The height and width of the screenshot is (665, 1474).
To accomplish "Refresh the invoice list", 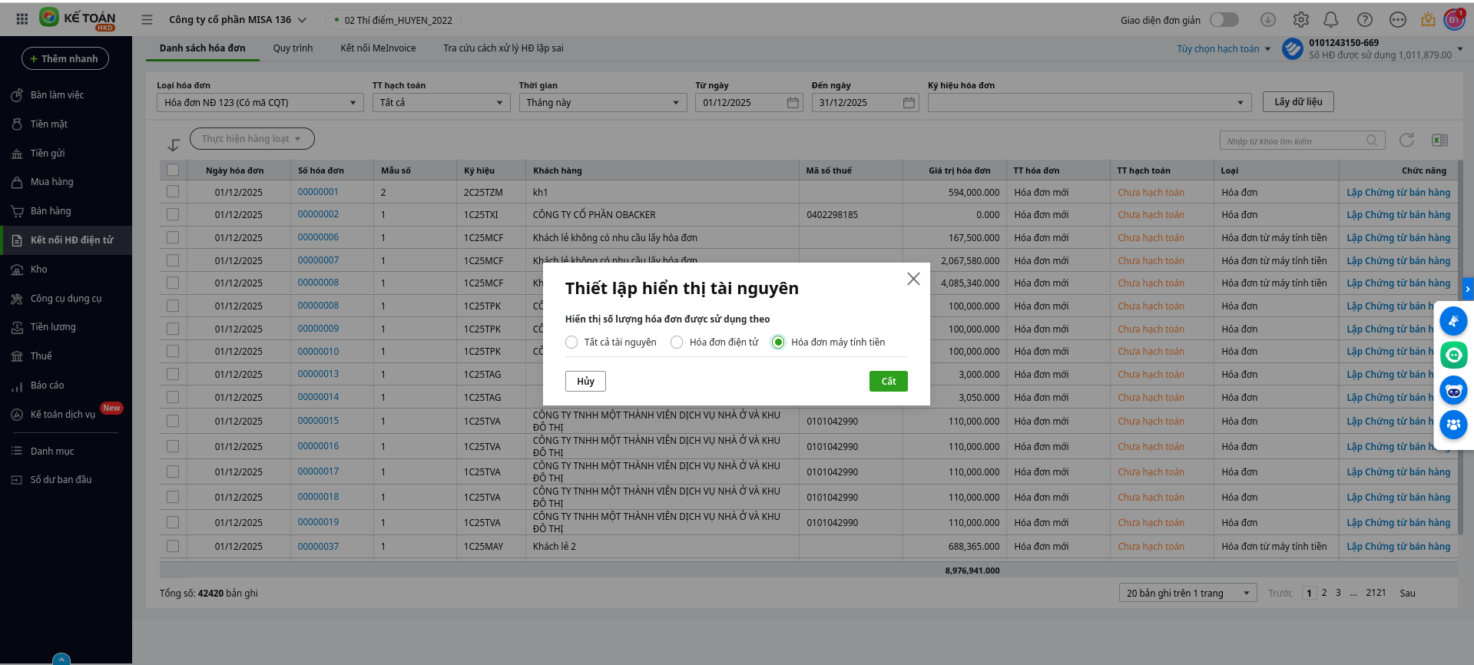I will pyautogui.click(x=1406, y=140).
